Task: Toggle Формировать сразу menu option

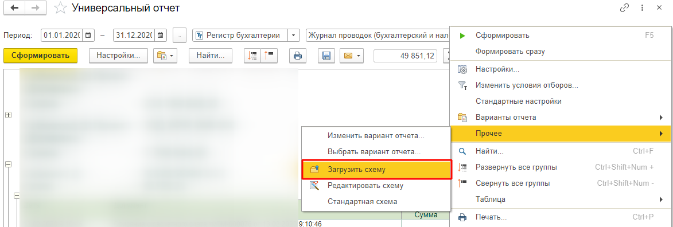Action: pos(560,52)
